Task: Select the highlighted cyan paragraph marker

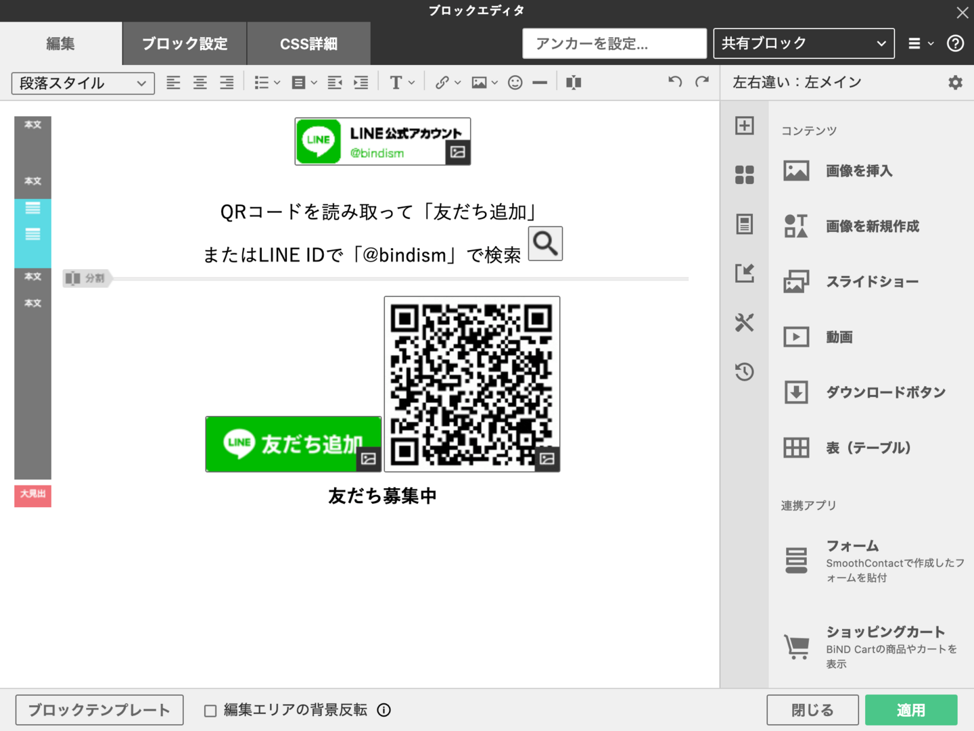Action: (32, 233)
